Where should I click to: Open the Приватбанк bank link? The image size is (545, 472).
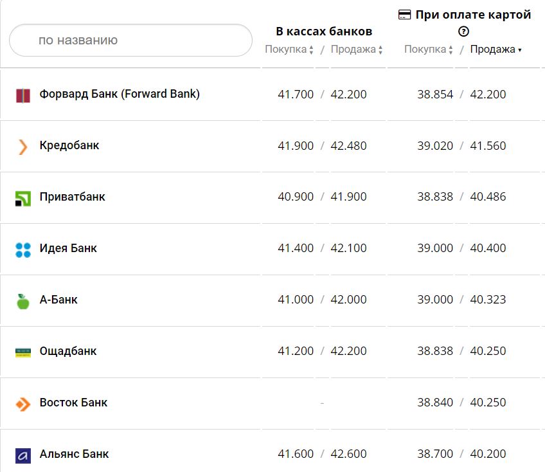coord(72,197)
